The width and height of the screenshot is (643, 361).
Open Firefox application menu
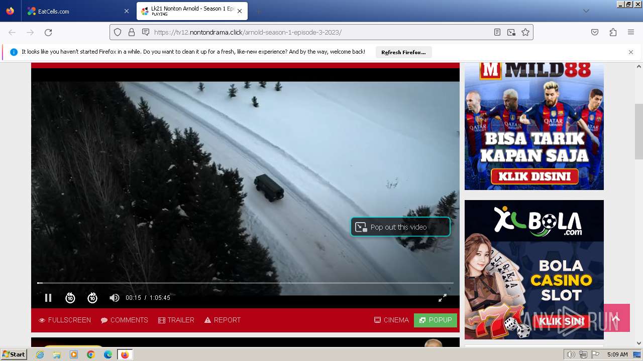coord(631,32)
